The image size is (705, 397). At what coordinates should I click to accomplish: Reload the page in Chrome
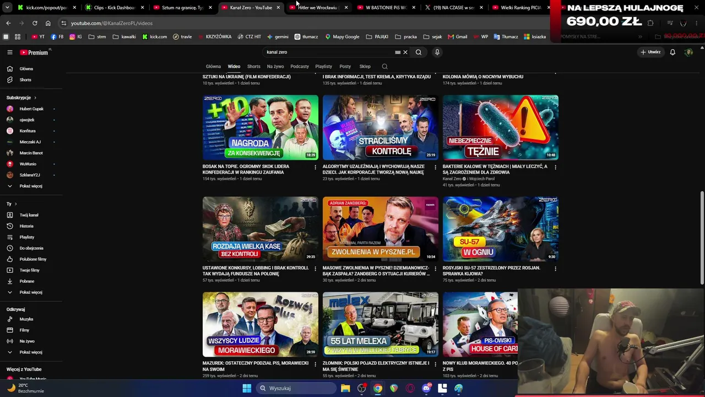pos(35,23)
